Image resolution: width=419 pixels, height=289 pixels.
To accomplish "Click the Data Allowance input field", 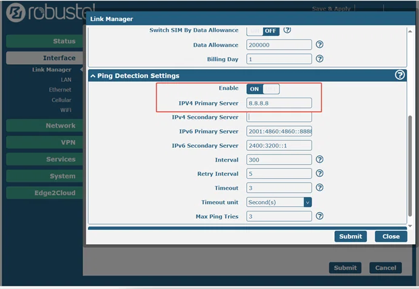I will (x=279, y=45).
